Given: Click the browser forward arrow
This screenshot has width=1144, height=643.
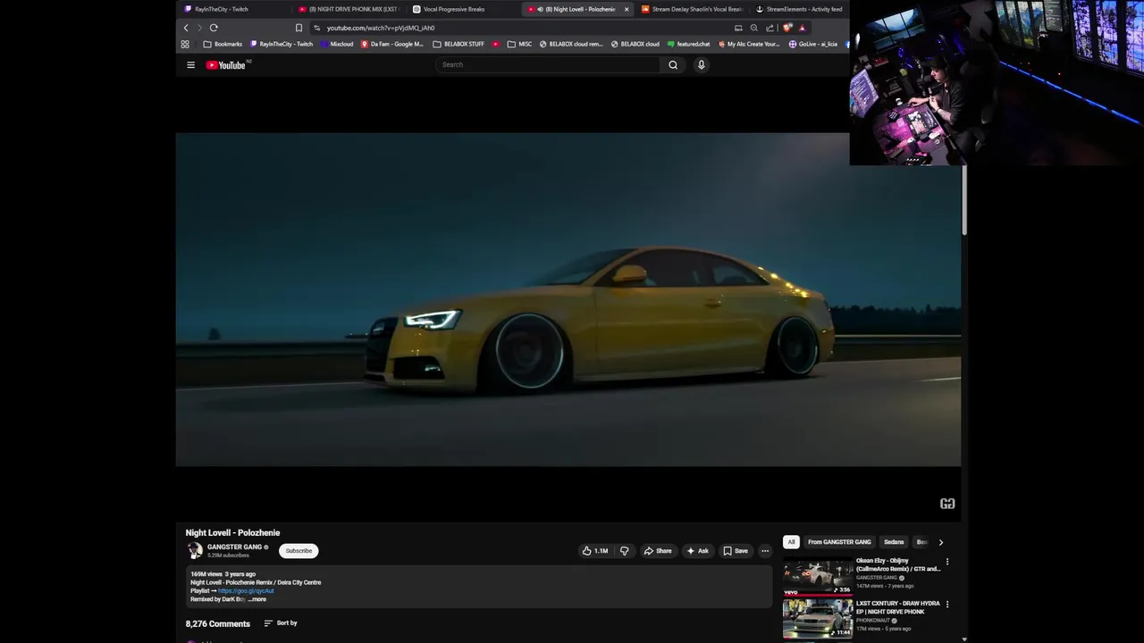Looking at the screenshot, I should 199,28.
